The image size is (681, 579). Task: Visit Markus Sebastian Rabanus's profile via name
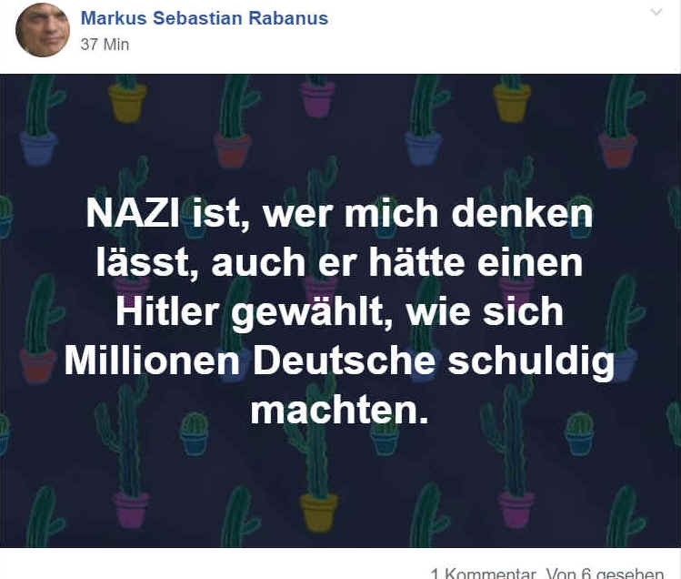pyautogui.click(x=205, y=18)
